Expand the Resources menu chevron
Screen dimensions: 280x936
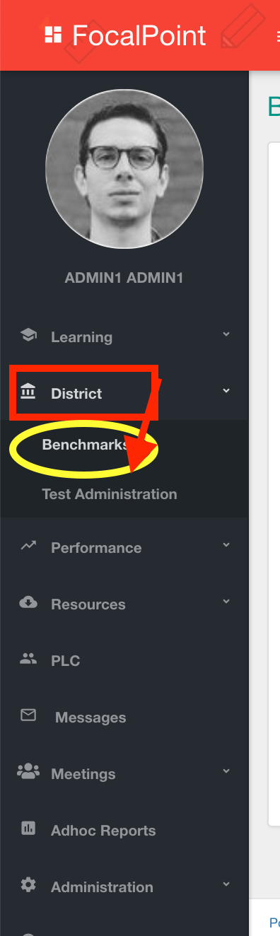[x=226, y=602]
